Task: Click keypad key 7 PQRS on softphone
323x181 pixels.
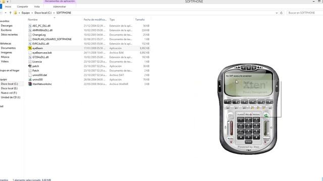Action: 241,131
